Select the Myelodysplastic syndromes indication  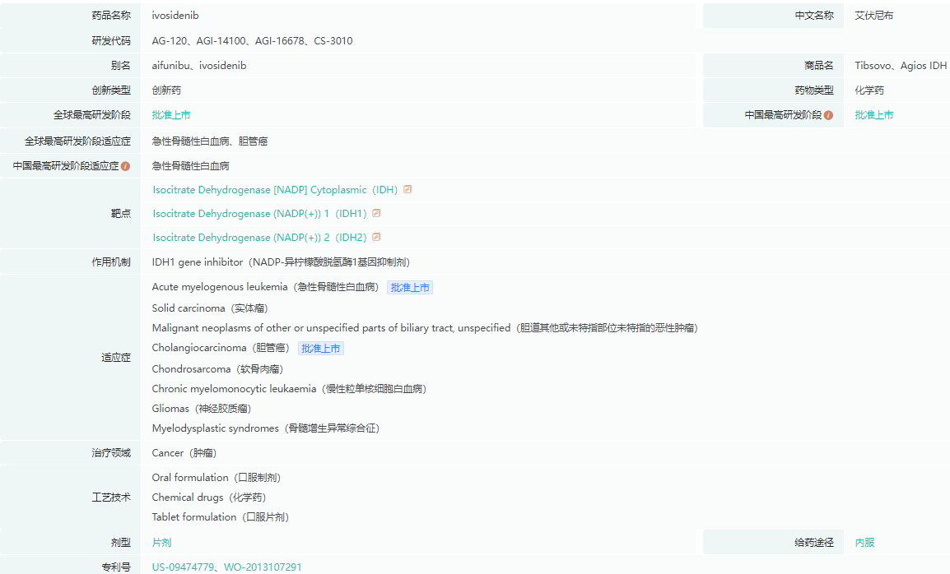click(265, 428)
